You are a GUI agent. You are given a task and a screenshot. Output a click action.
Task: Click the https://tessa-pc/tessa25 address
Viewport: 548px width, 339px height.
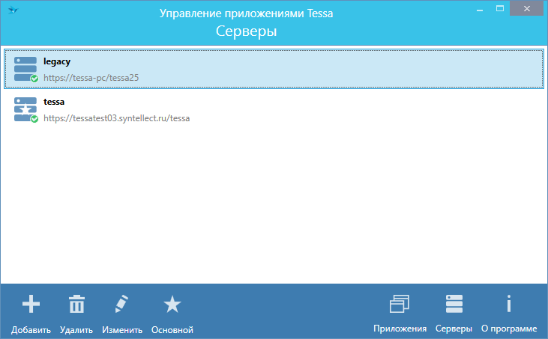click(91, 77)
